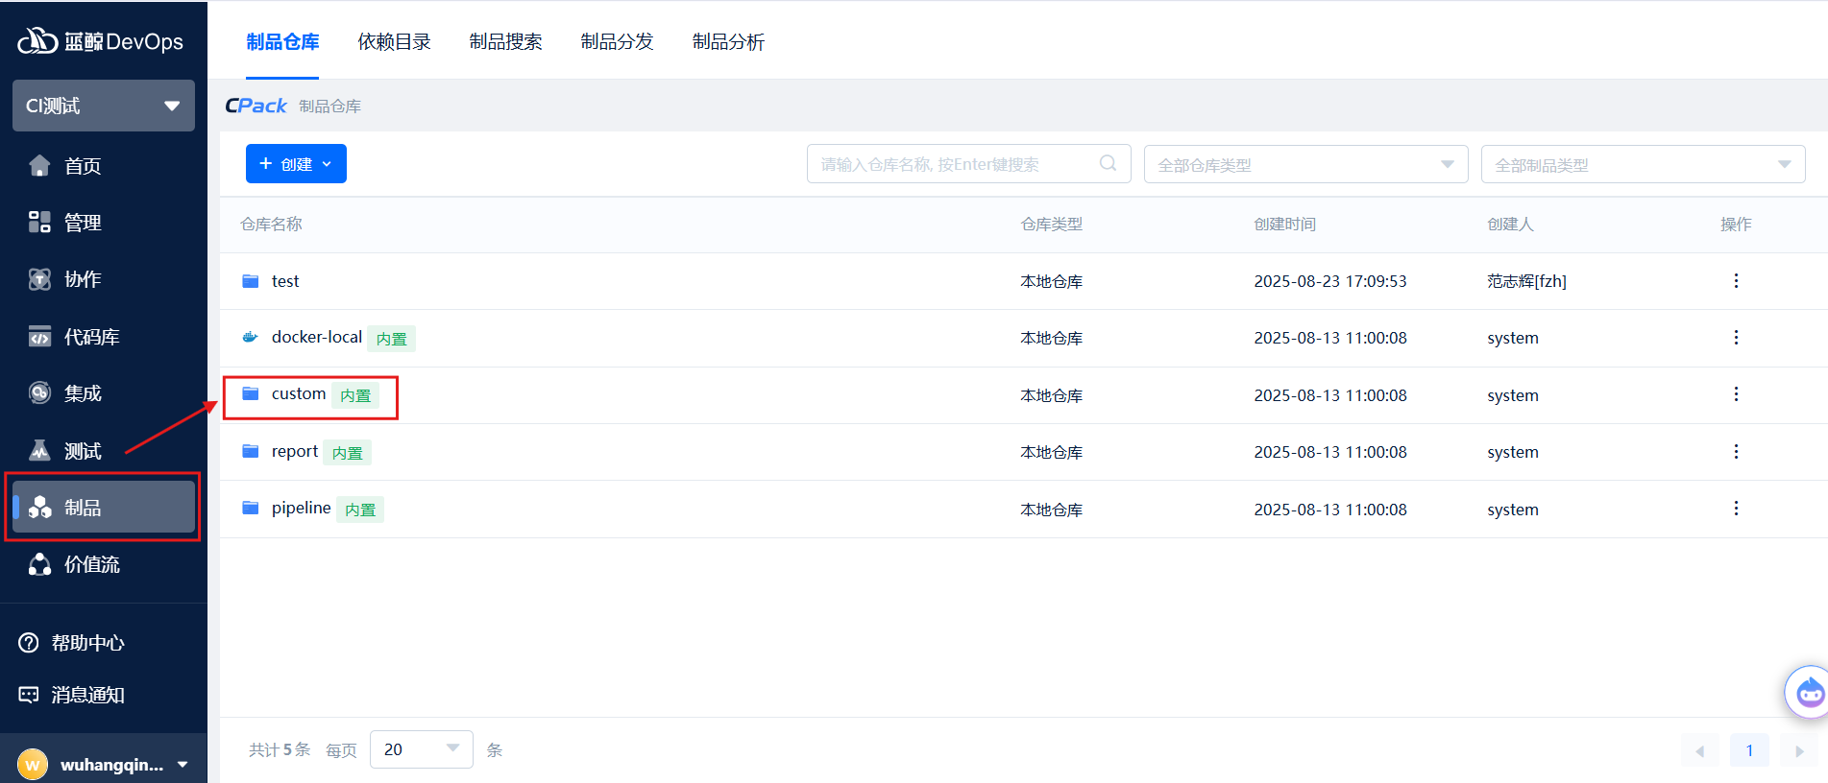The image size is (1828, 783).
Task: Open the 代码库 code repository icon
Action: click(39, 337)
